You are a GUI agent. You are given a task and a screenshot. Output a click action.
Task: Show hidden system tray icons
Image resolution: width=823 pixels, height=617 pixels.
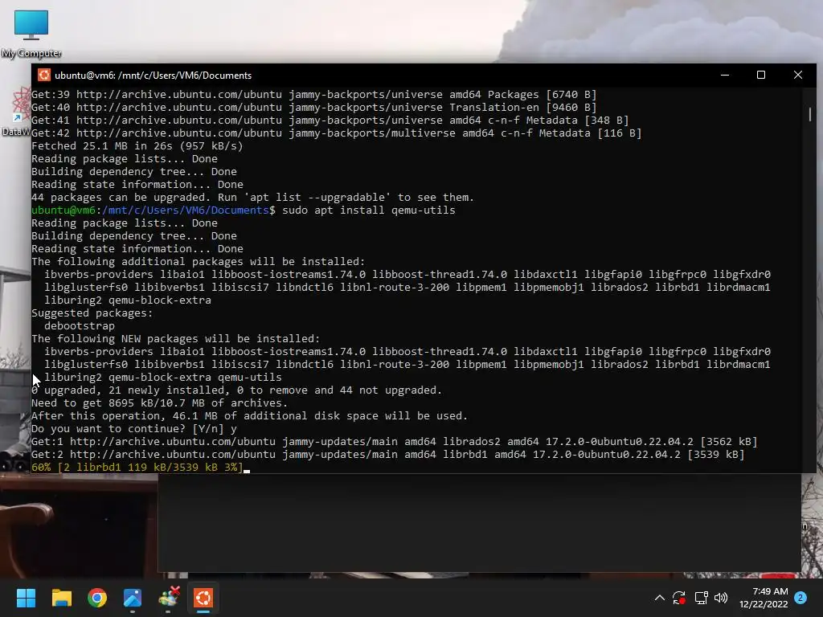[660, 598]
